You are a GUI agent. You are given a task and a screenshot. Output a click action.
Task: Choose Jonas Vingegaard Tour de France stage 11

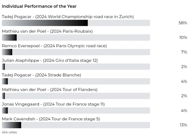[x=53, y=104]
